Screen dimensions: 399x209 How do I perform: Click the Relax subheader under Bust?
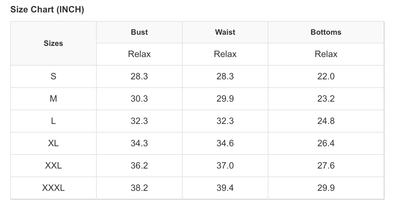point(139,54)
